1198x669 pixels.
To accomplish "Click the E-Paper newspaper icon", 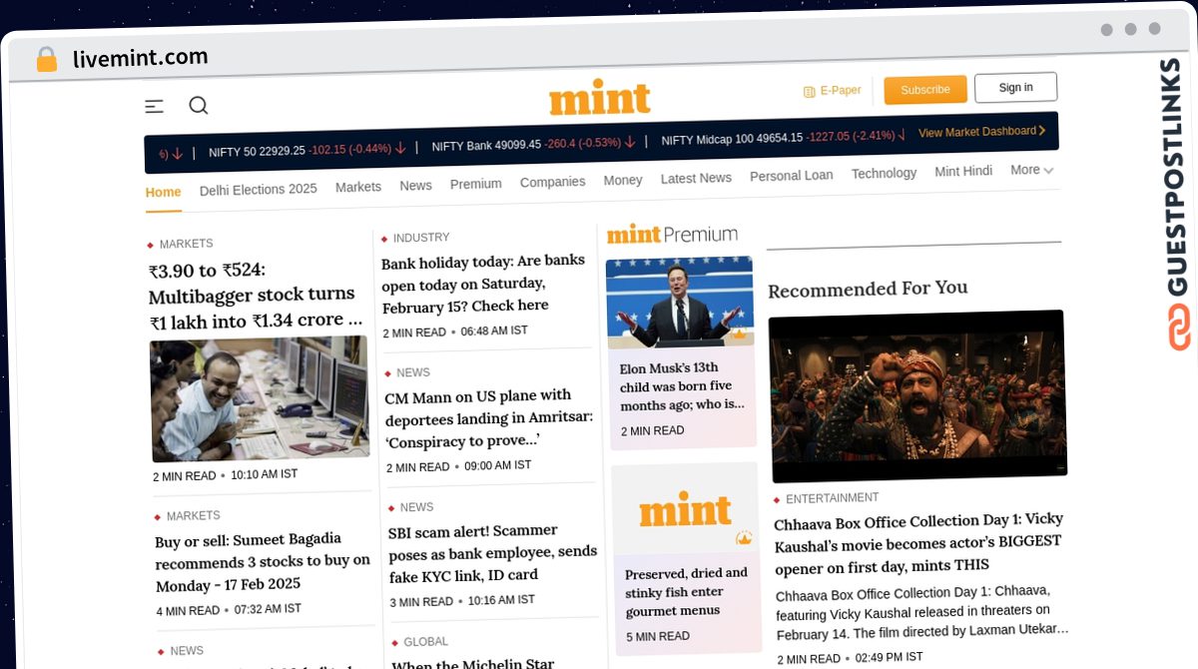I will [810, 92].
